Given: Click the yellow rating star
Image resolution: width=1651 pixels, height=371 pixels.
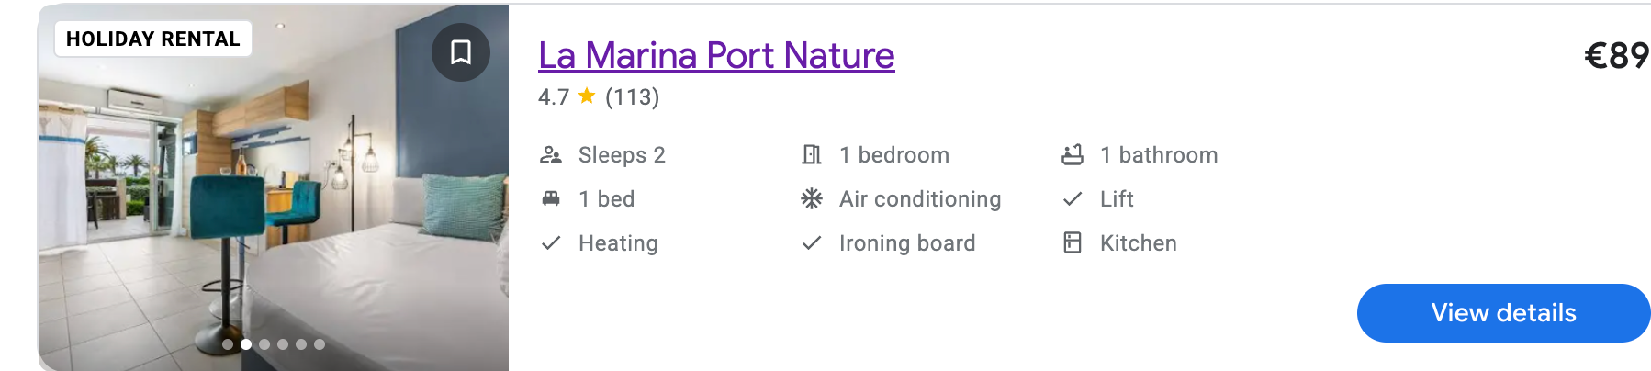Looking at the screenshot, I should [x=587, y=96].
